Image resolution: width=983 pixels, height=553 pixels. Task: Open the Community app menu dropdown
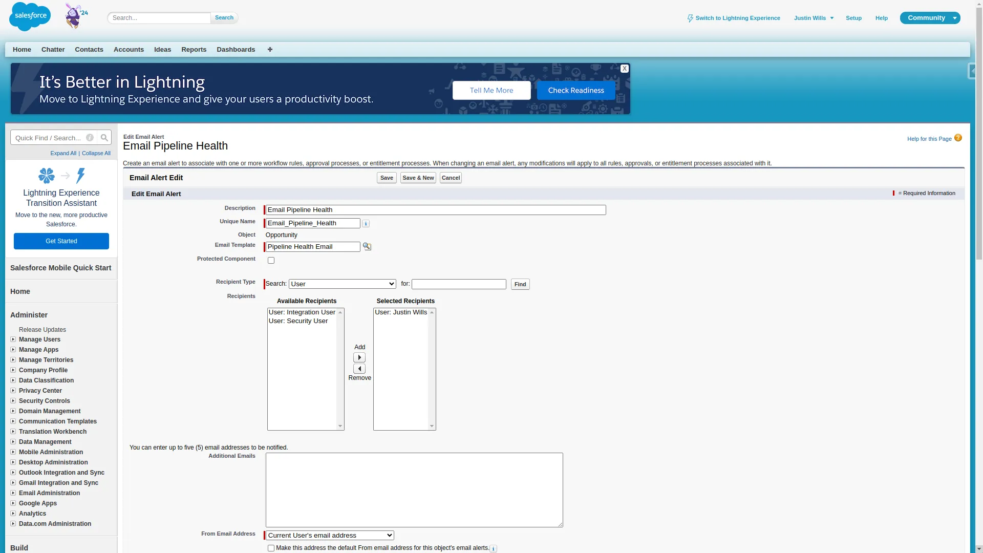click(x=955, y=18)
